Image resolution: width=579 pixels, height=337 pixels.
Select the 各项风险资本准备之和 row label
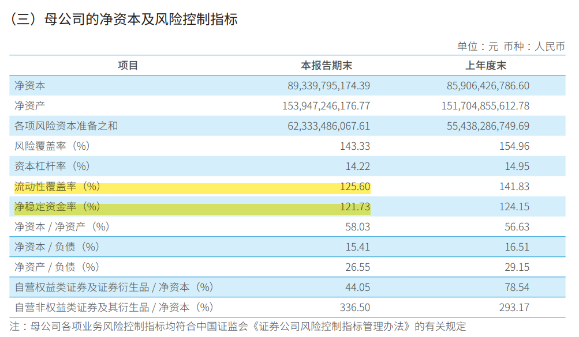(66, 126)
